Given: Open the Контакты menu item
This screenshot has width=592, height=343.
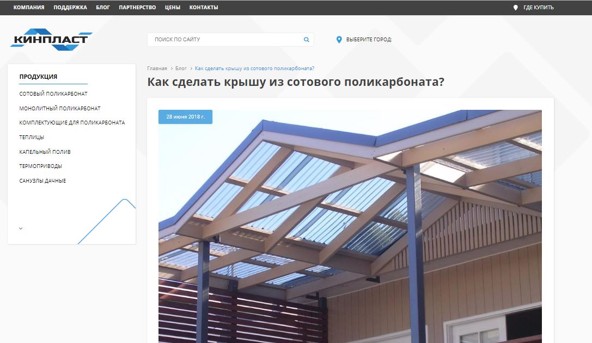Looking at the screenshot, I should click(x=204, y=8).
